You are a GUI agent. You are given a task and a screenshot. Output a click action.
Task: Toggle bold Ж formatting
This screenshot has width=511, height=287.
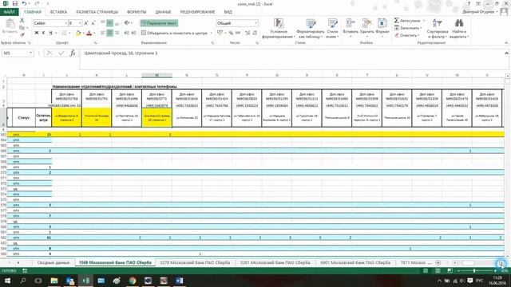[37, 33]
